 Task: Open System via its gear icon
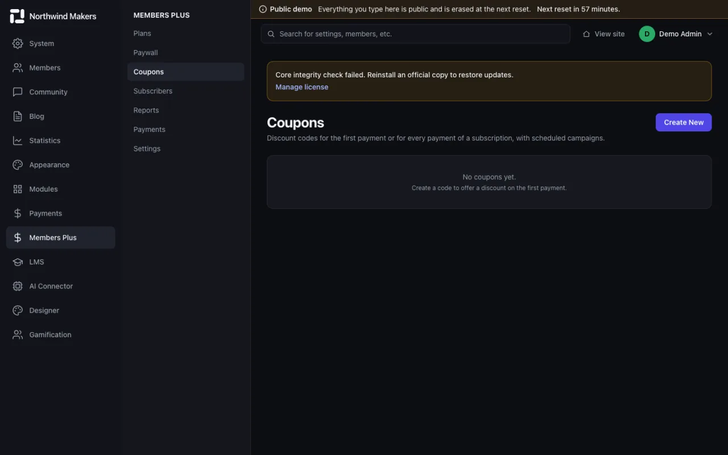point(18,43)
